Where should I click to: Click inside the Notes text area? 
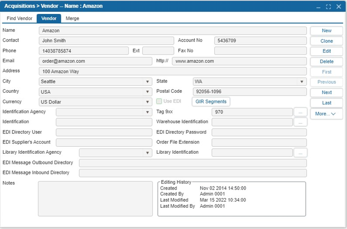coord(95,199)
